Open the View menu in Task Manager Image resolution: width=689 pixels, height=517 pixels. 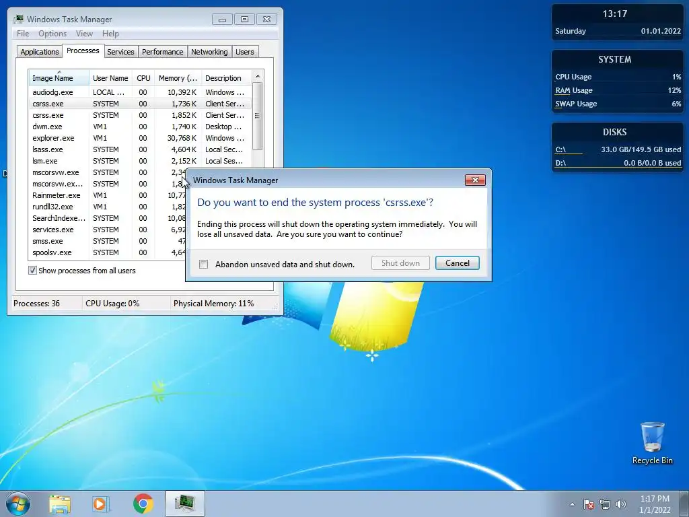click(84, 34)
